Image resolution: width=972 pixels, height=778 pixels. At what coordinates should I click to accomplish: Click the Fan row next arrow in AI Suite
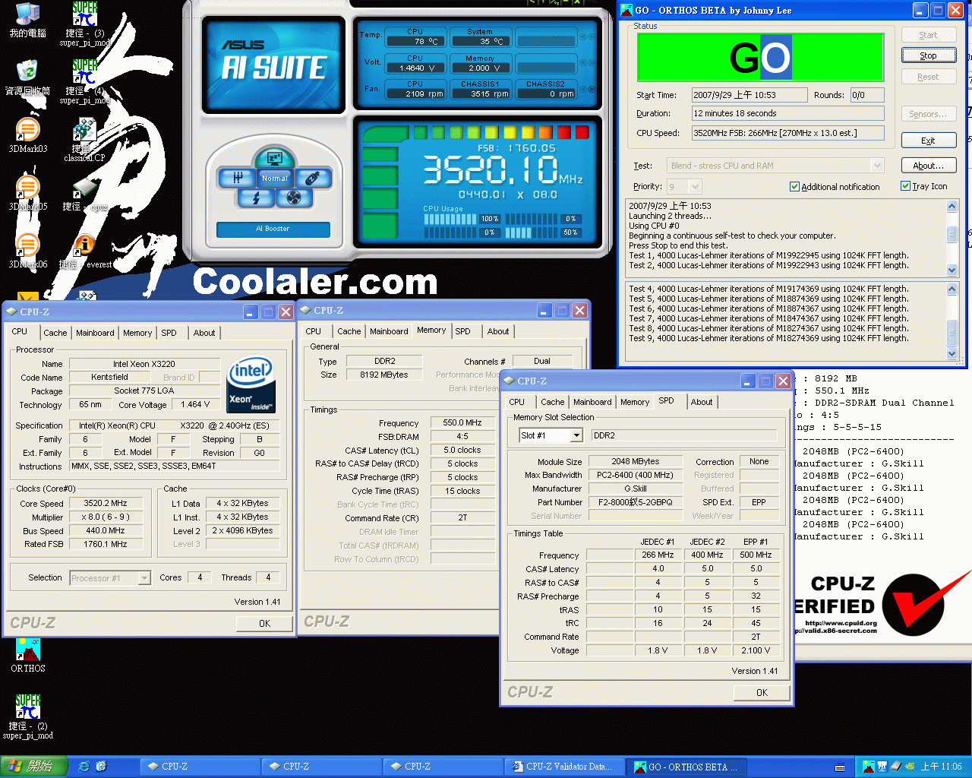click(592, 90)
